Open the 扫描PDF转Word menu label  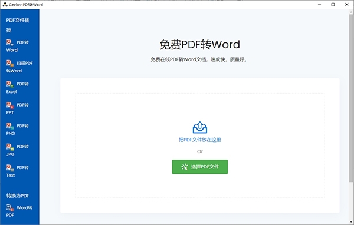19,67
